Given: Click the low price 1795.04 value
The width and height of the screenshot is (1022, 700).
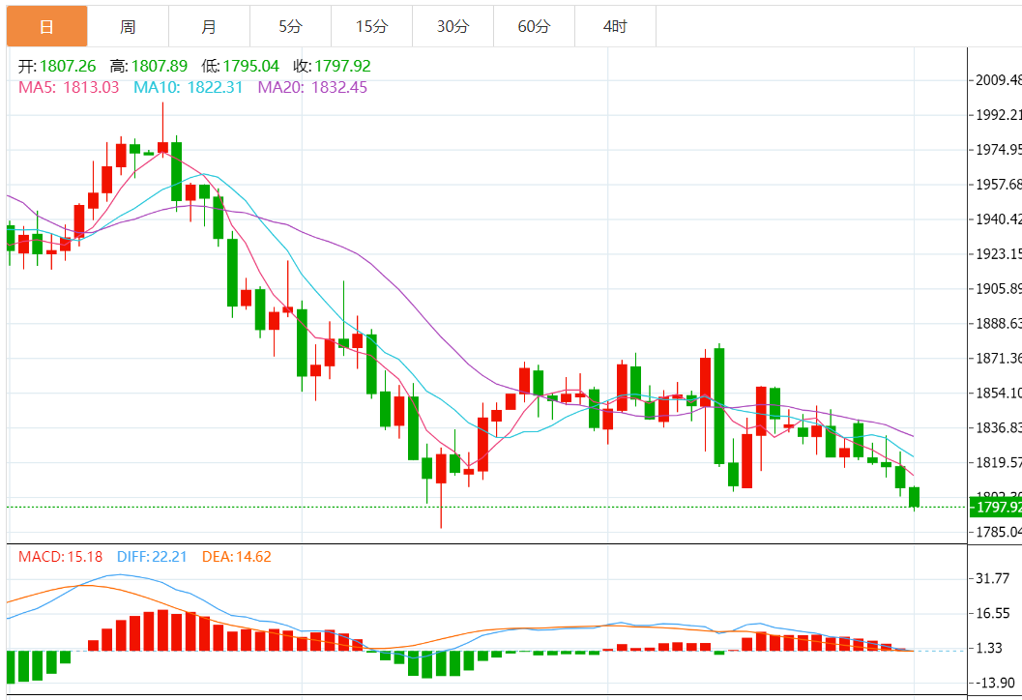Looking at the screenshot, I should click(x=251, y=66).
